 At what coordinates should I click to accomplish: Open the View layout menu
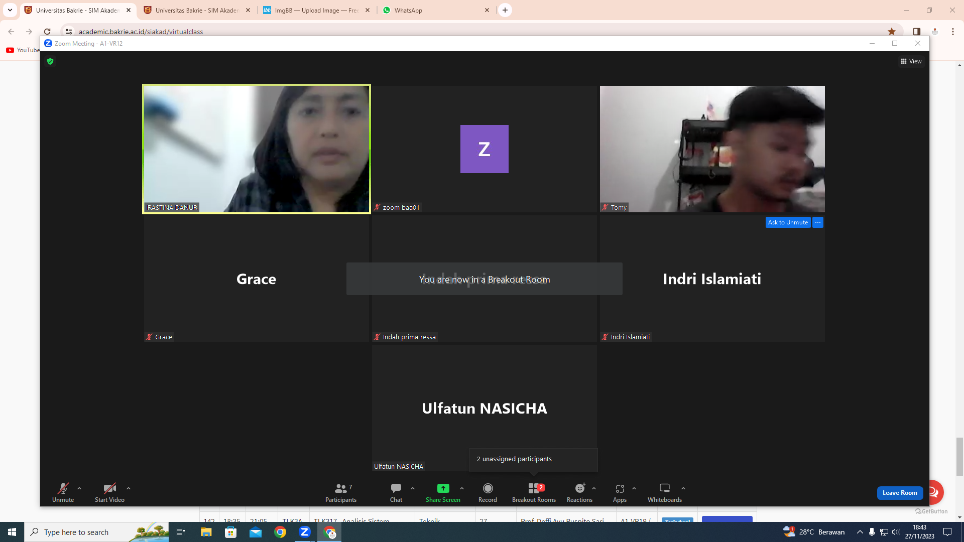point(911,61)
